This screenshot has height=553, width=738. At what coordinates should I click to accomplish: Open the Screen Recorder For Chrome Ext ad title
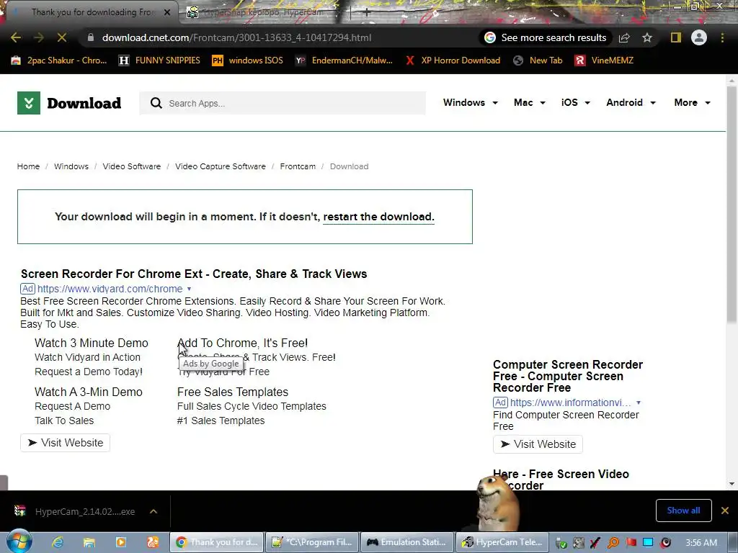pyautogui.click(x=194, y=274)
